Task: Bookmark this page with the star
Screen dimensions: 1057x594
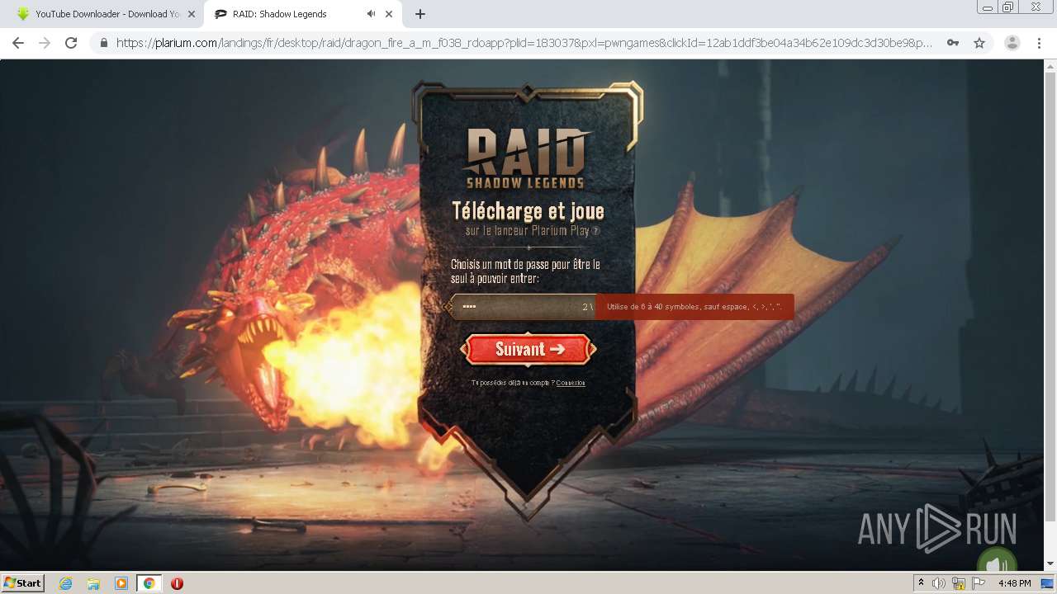Action: [979, 43]
